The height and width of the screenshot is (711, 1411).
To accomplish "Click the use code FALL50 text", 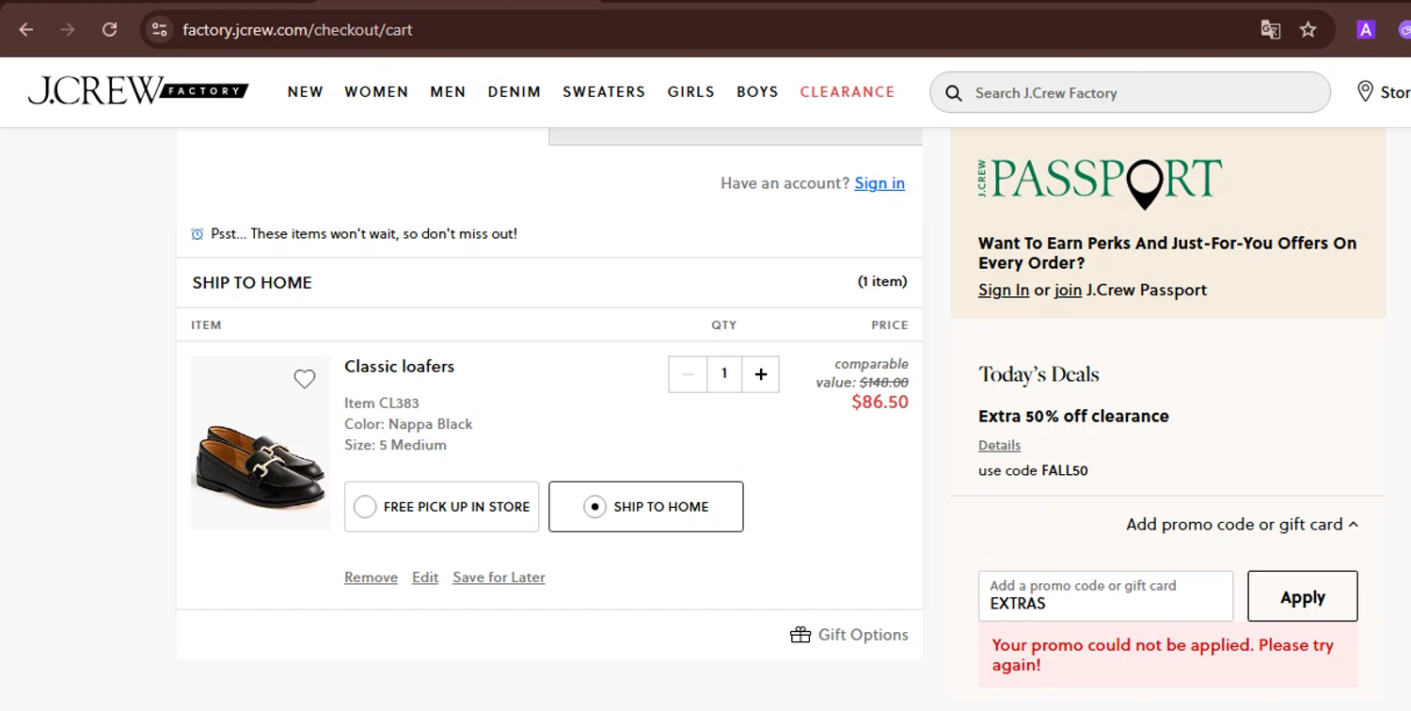I will [1033, 470].
